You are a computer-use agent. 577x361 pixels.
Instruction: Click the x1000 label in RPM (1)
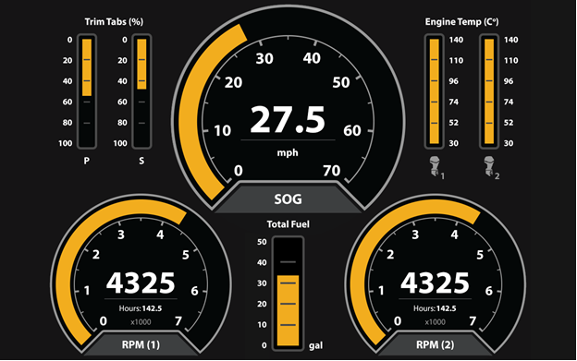tap(141, 322)
